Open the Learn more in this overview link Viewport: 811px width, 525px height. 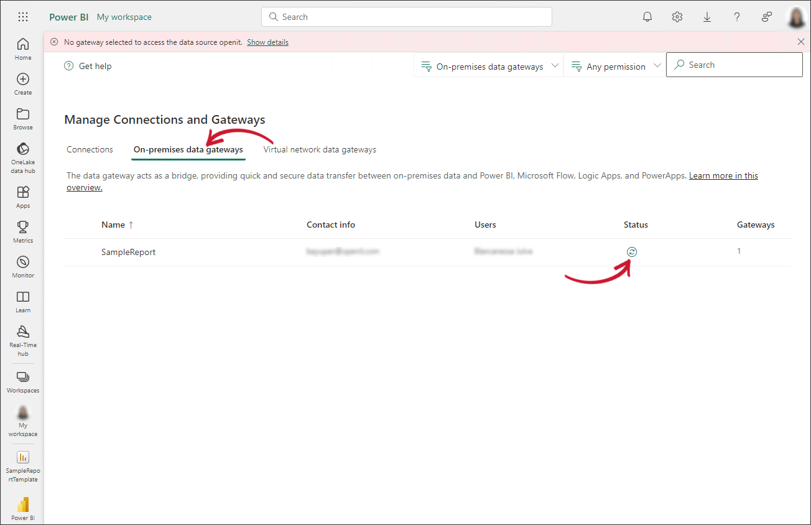pyautogui.click(x=723, y=175)
